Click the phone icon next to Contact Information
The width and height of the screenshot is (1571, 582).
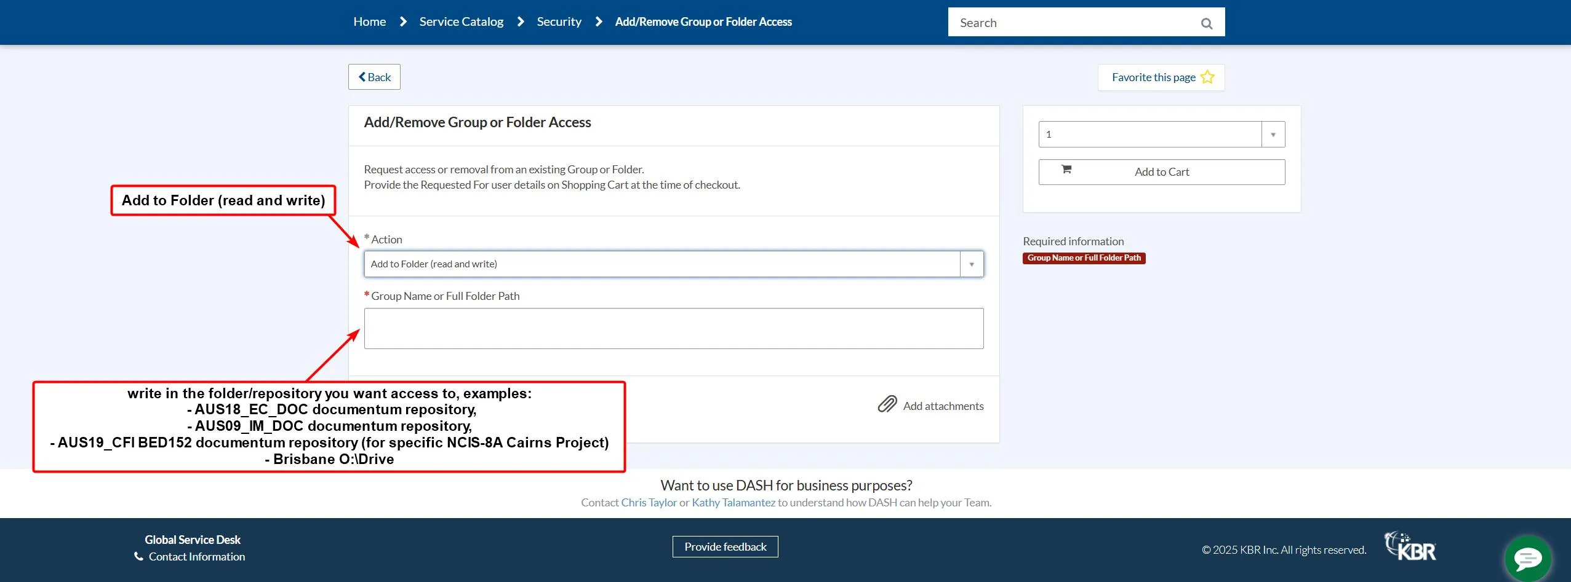138,556
